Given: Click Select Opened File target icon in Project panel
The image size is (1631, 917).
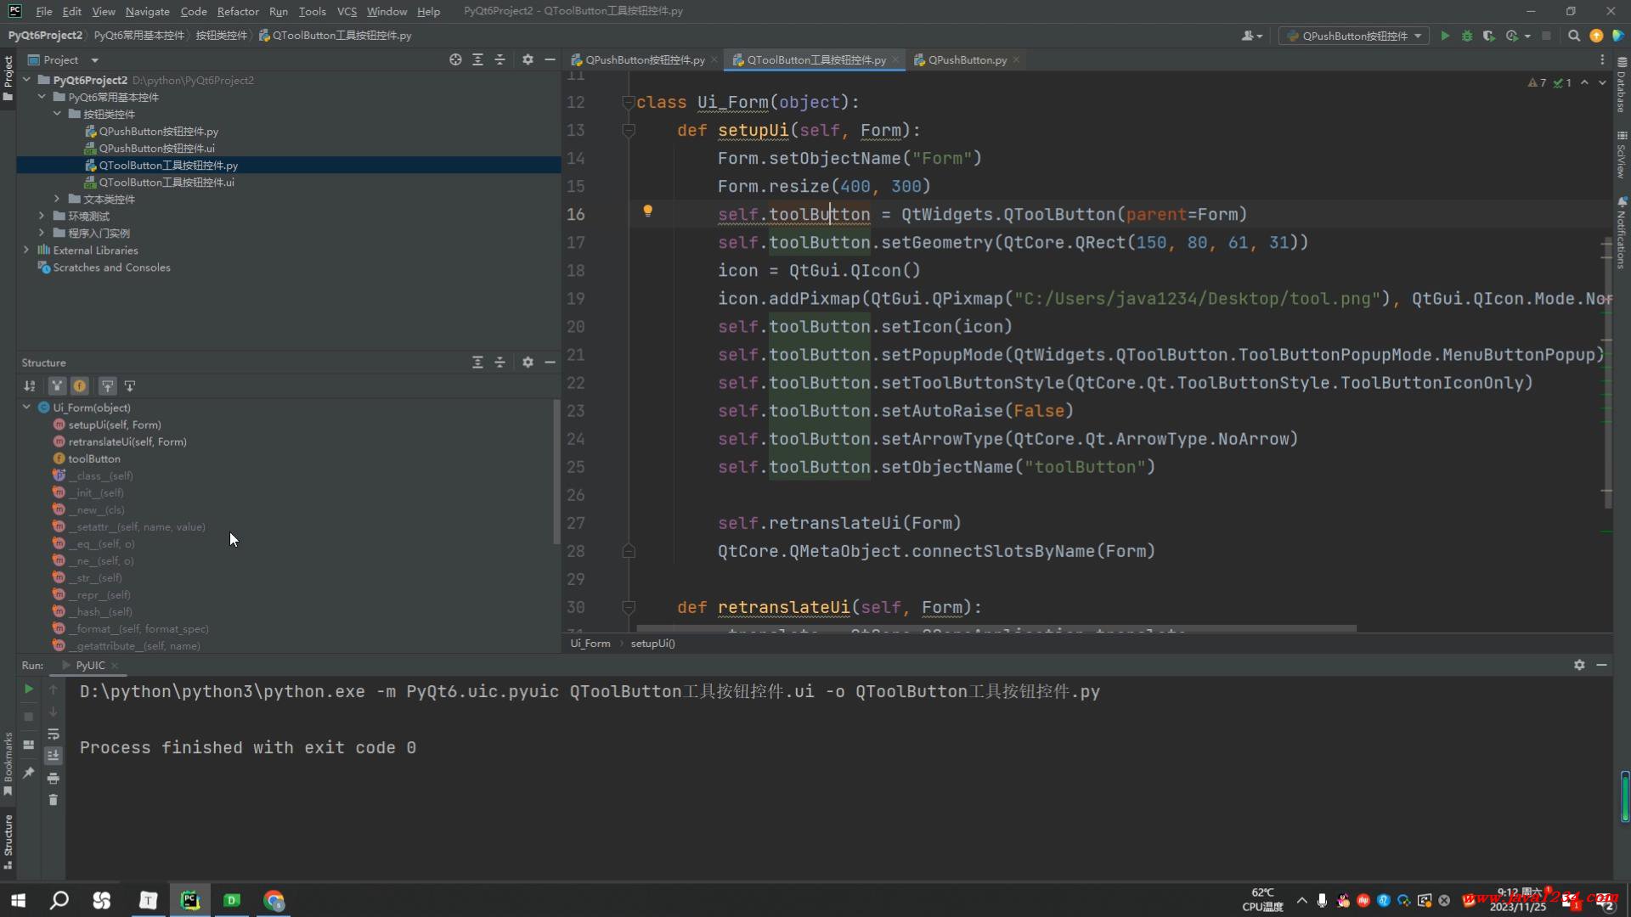Looking at the screenshot, I should tap(455, 59).
